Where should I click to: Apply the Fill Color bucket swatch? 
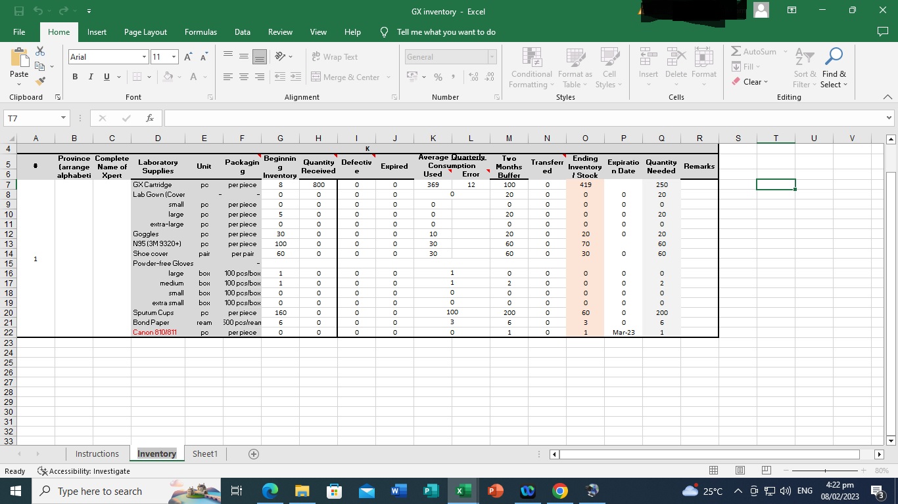click(168, 77)
